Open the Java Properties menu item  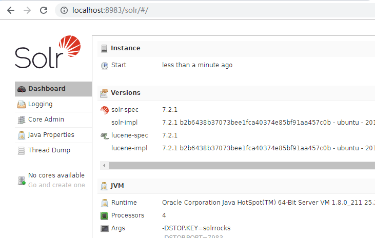point(53,135)
